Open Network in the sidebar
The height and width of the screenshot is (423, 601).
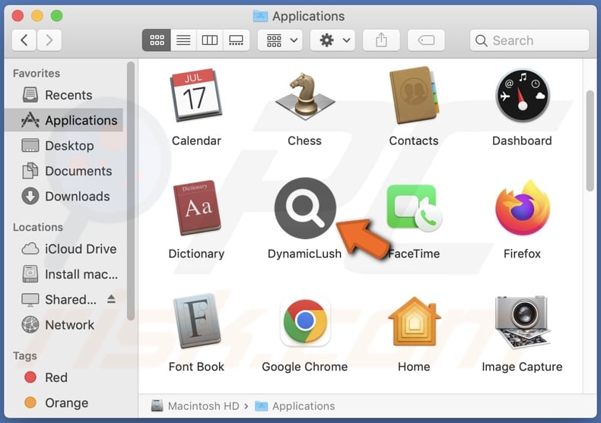tap(65, 325)
